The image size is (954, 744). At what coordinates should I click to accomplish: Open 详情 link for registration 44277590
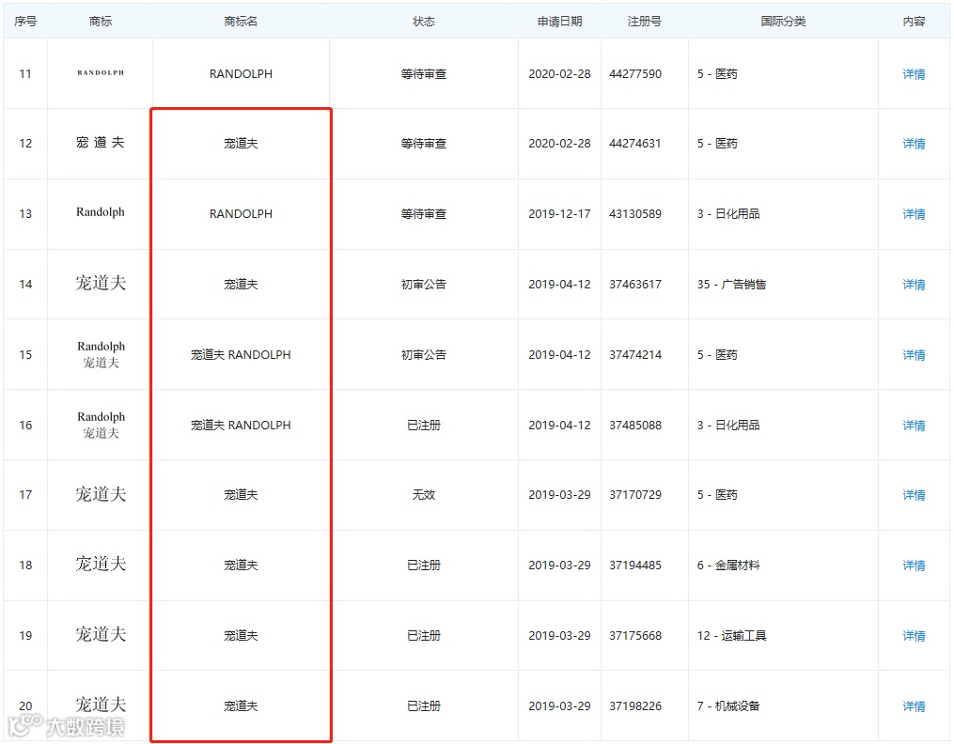tap(914, 74)
